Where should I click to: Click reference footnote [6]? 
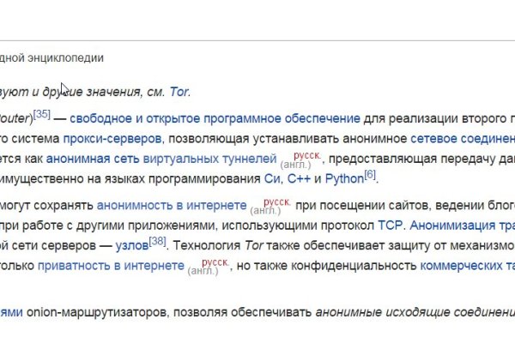point(370,175)
